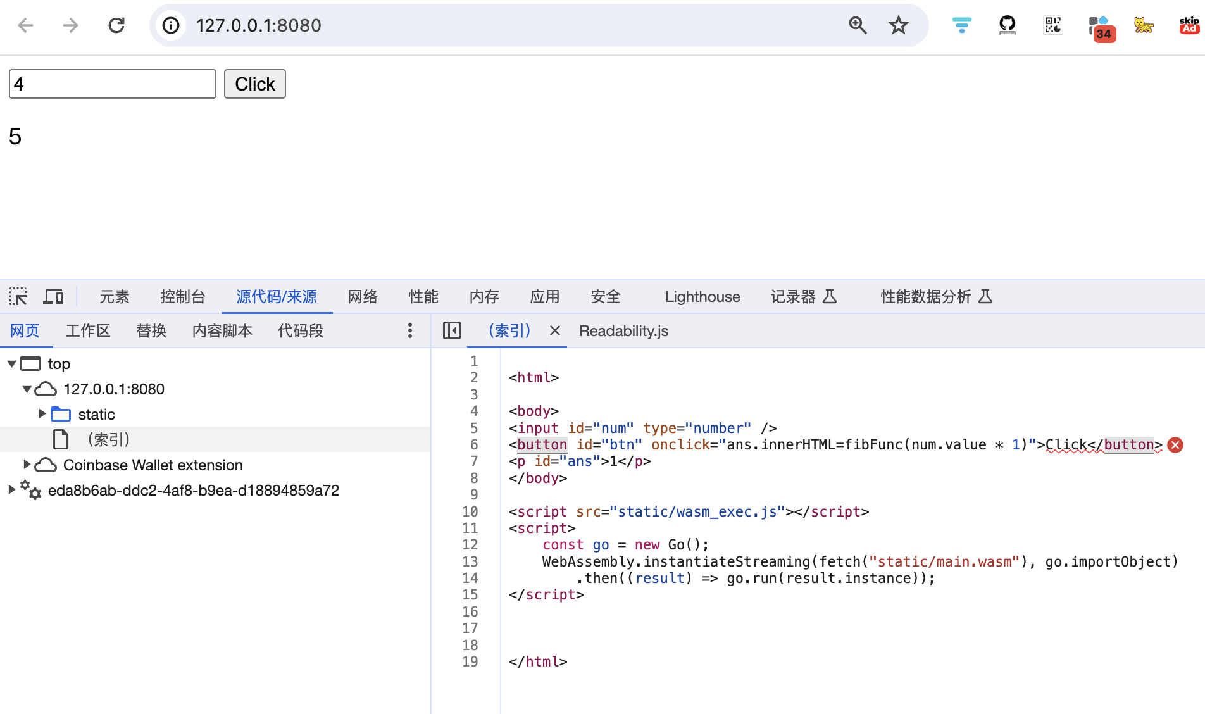Select the Coinbase Wallet extension label

point(153,465)
